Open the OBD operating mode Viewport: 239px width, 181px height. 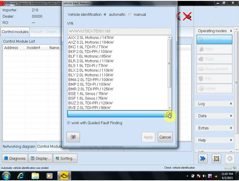(214, 49)
